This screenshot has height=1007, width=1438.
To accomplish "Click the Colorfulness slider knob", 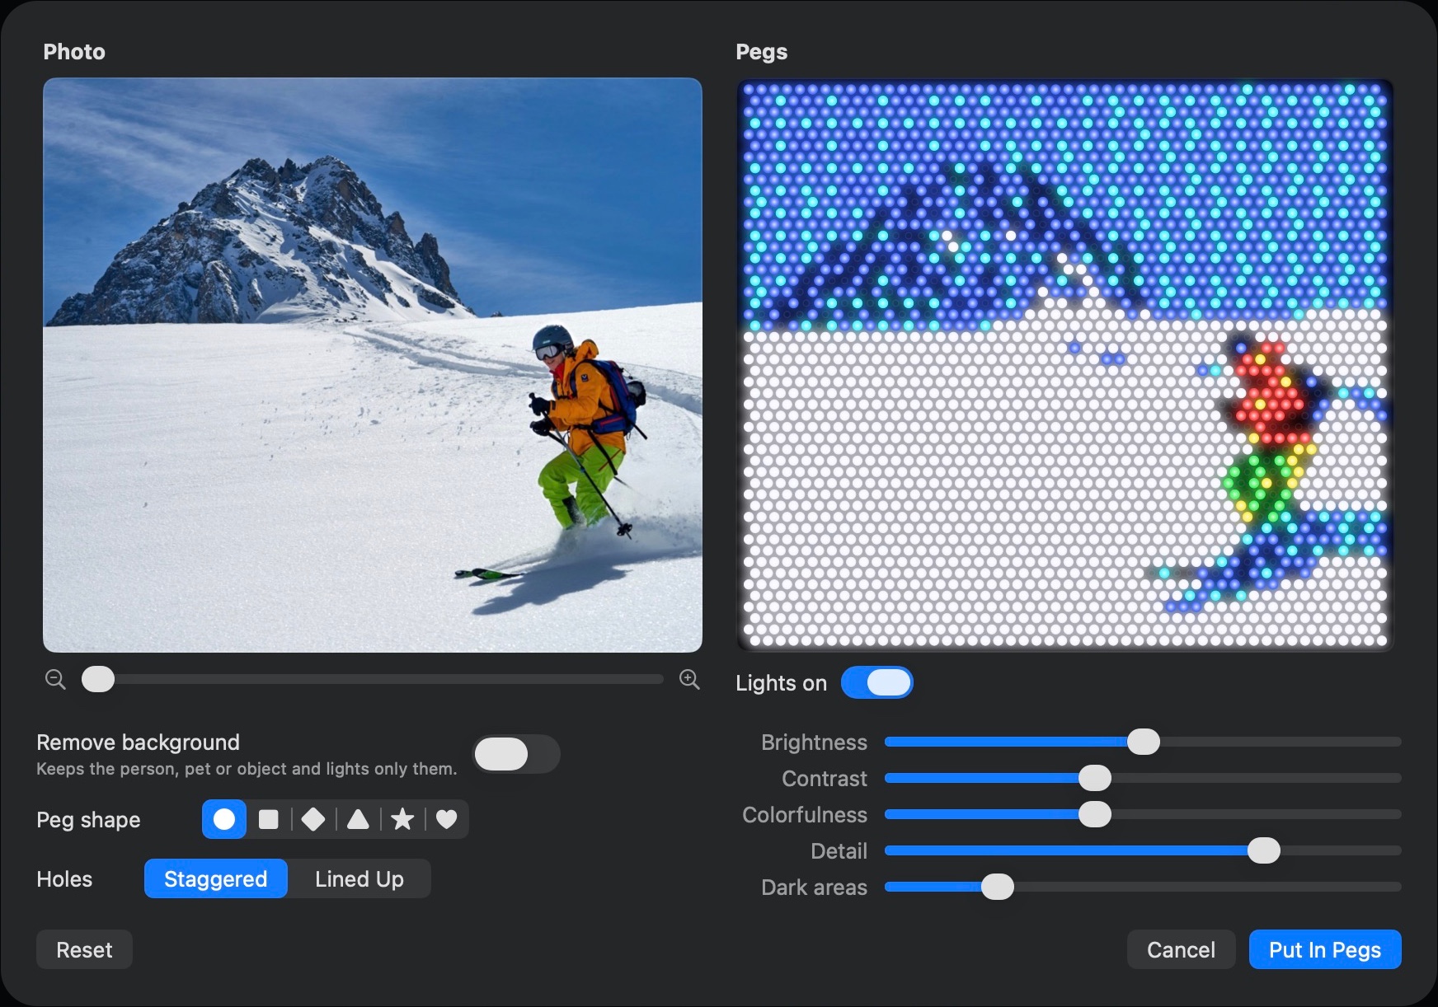I will point(1095,814).
